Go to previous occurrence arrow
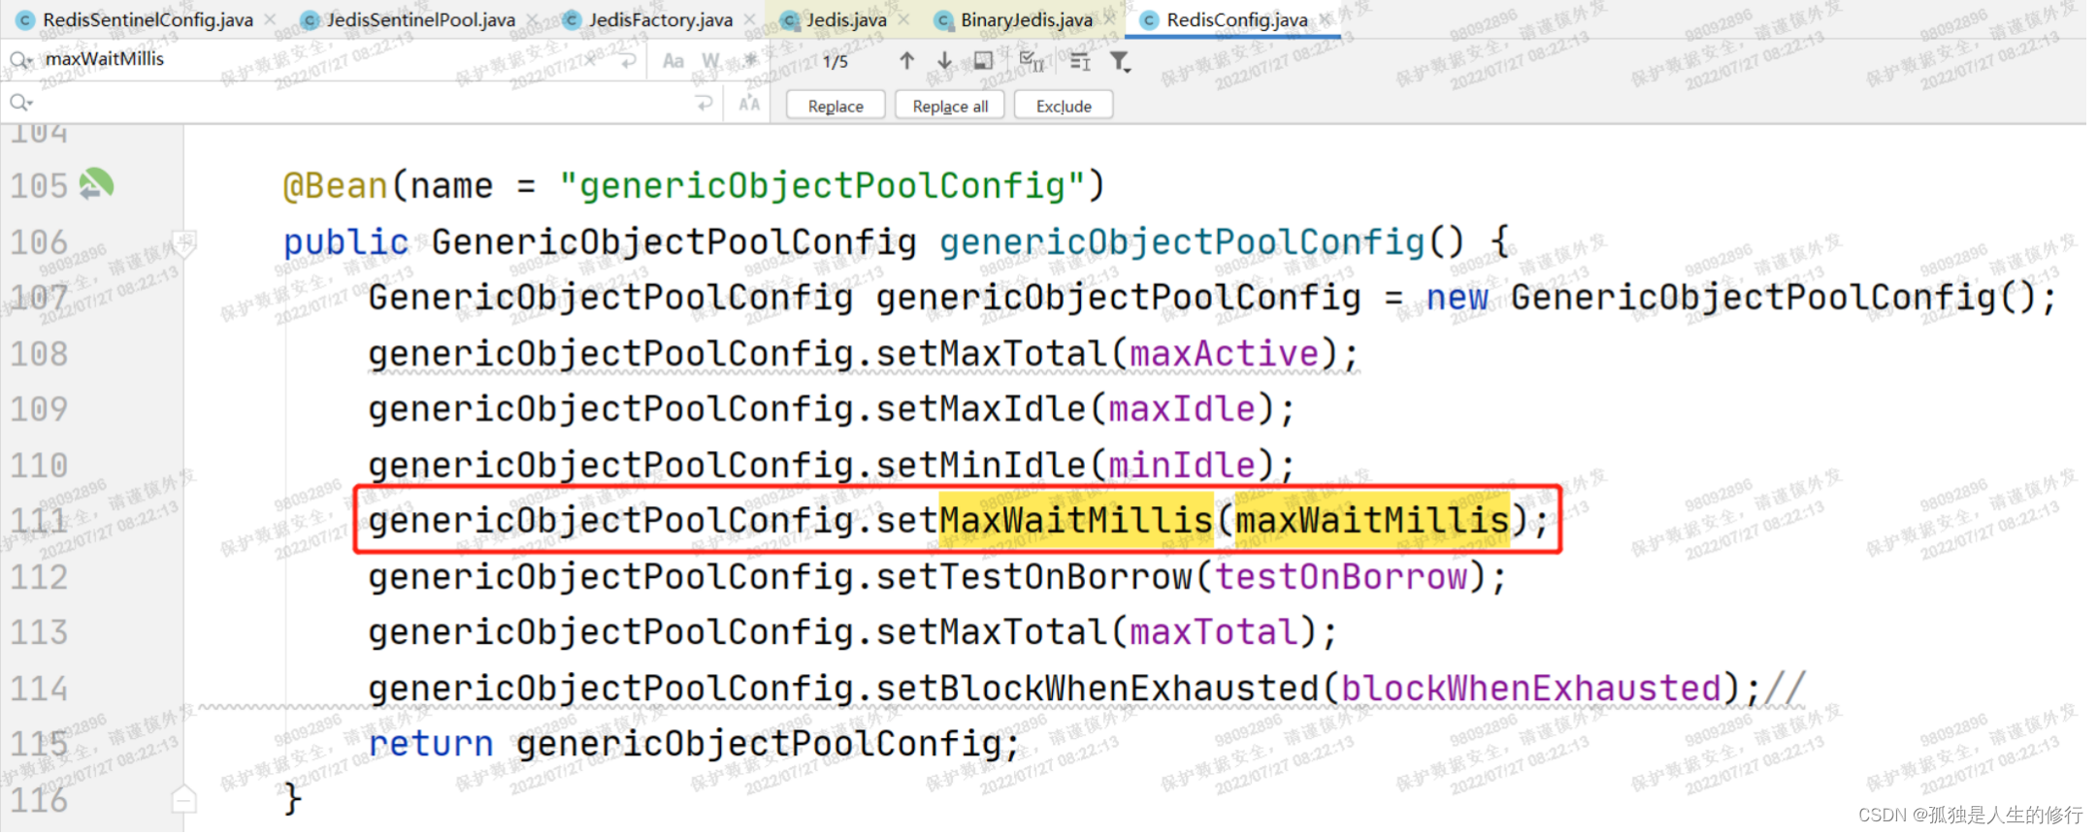Image resolution: width=2098 pixels, height=834 pixels. tap(906, 61)
